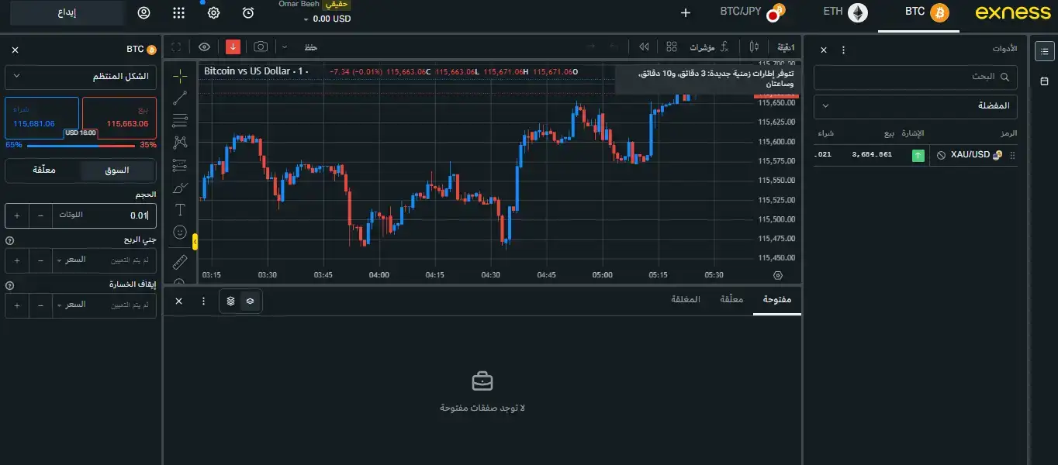The height and width of the screenshot is (465, 1058).
Task: Expand the المفضلة favorites dropdown
Action: coord(915,106)
